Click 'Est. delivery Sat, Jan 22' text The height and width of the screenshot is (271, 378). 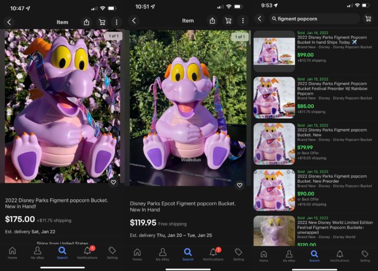pyautogui.click(x=30, y=232)
